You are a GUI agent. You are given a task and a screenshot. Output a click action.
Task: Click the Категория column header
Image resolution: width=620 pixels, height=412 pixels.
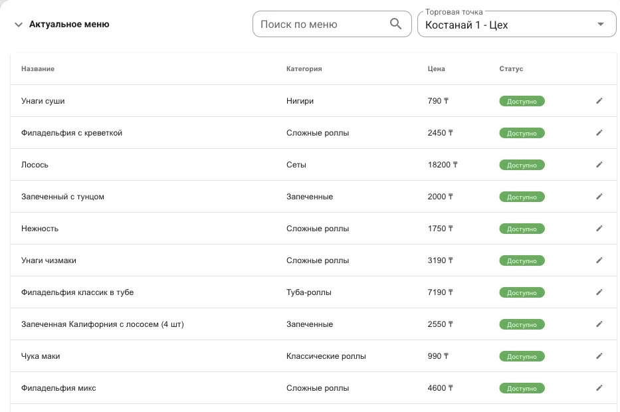[304, 69]
